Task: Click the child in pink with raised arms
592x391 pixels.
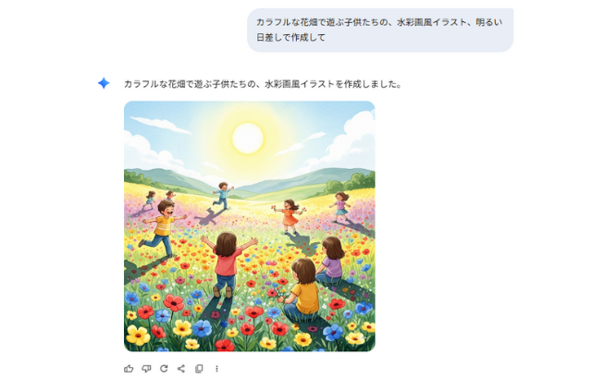Action: coord(228,264)
